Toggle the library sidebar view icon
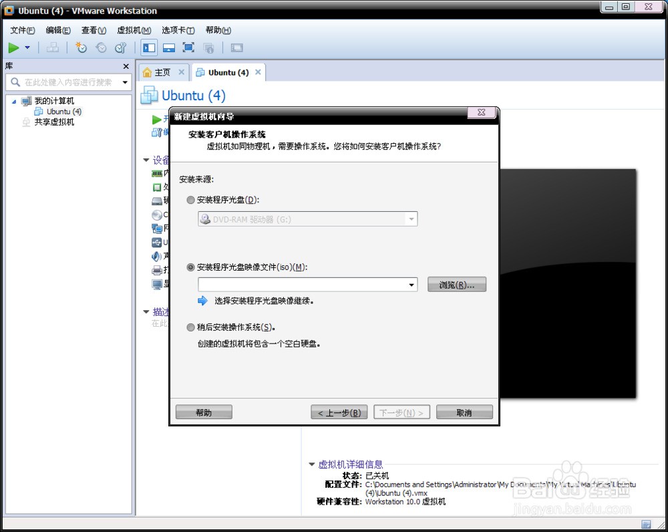 (x=149, y=47)
